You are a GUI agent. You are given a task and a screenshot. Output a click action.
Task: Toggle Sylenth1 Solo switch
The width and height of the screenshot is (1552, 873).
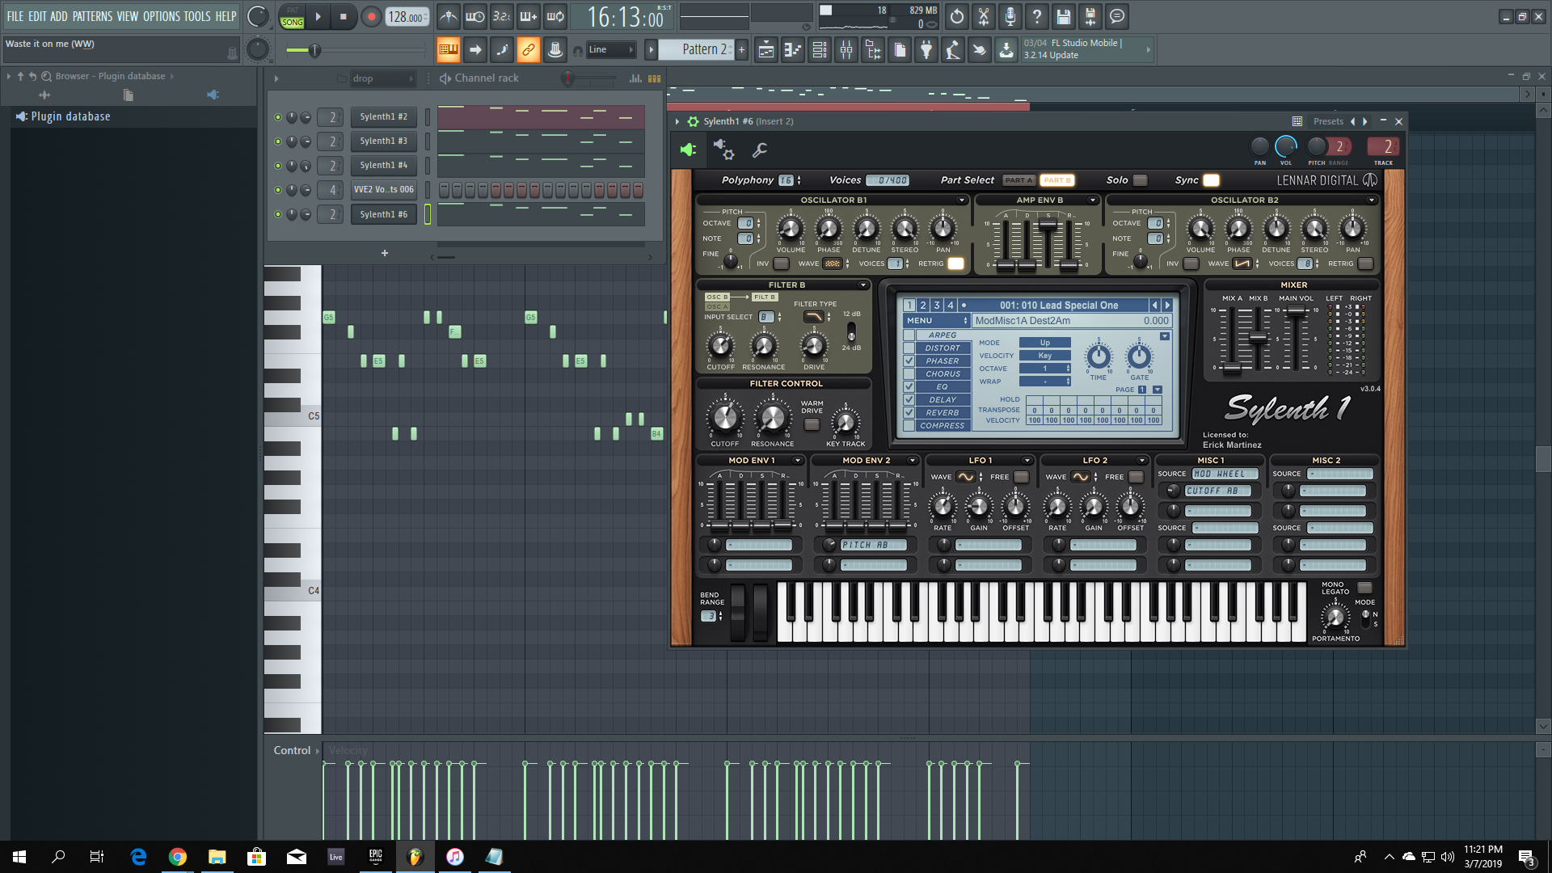(x=1140, y=180)
